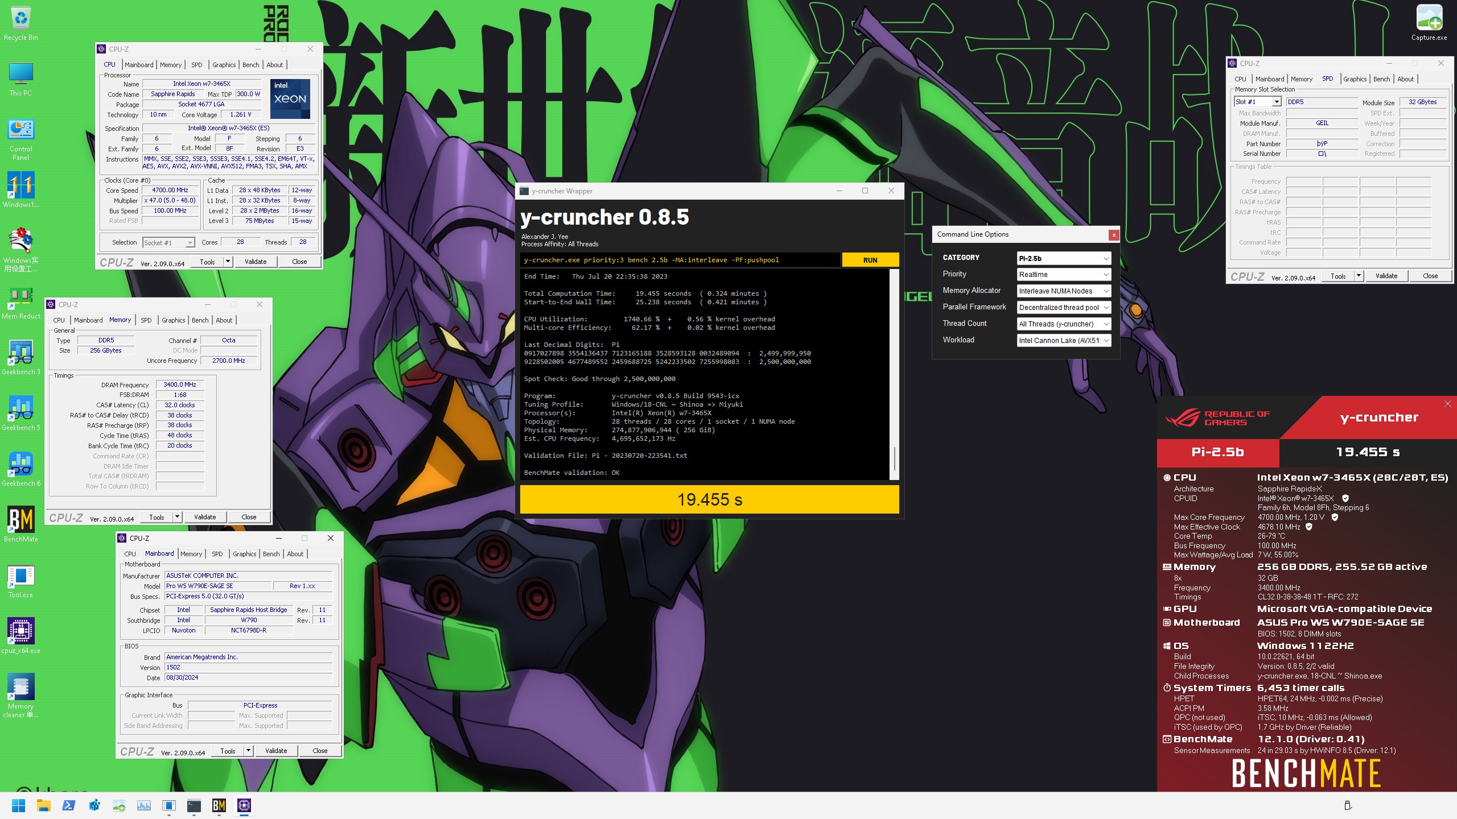Open the Recycle Bin desktop icon
This screenshot has height=819, width=1457.
21,24
